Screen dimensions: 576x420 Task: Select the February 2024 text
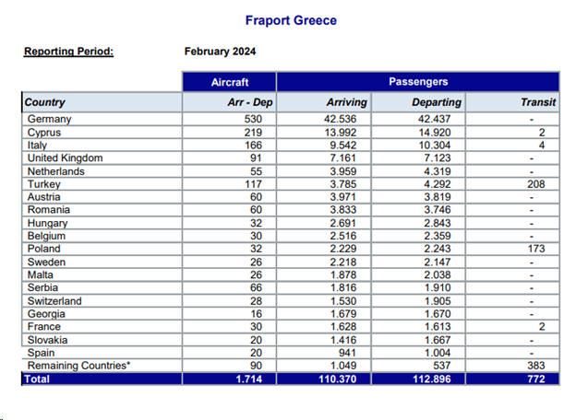tap(221, 51)
